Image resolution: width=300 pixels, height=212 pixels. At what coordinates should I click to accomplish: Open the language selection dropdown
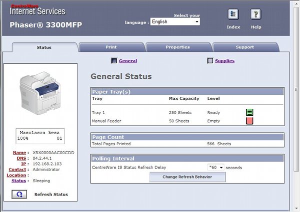[x=175, y=22]
